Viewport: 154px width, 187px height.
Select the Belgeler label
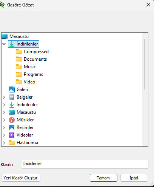click(25, 97)
